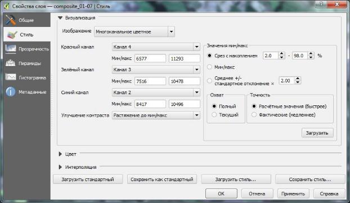This screenshot has height=203, width=350.
Task: Click Сохранить как стандартный button
Action: [x=162, y=179]
